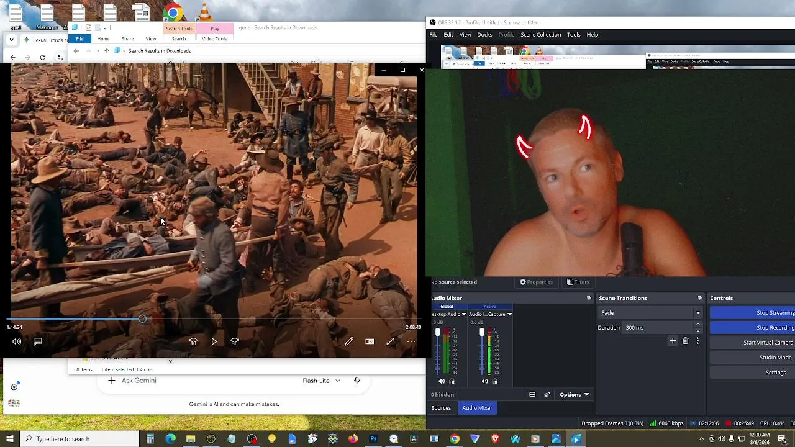Expand the Audio Input Capture source dropdown

pyautogui.click(x=509, y=314)
